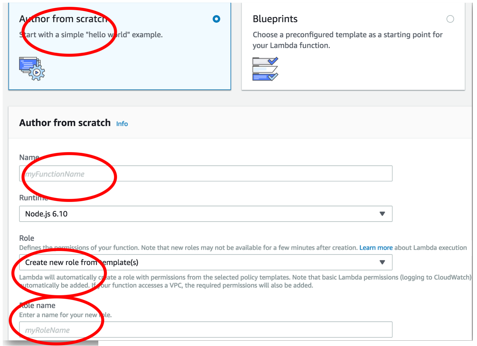This screenshot has width=477, height=346.
Task: Click the Blueprints card title
Action: pyautogui.click(x=275, y=19)
